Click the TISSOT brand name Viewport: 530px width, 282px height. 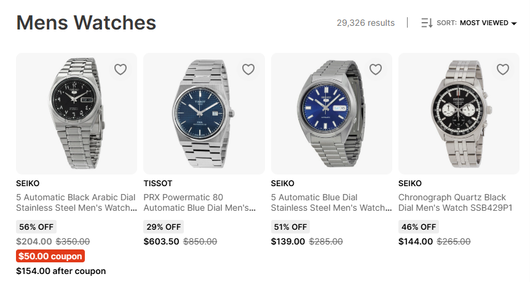[158, 183]
